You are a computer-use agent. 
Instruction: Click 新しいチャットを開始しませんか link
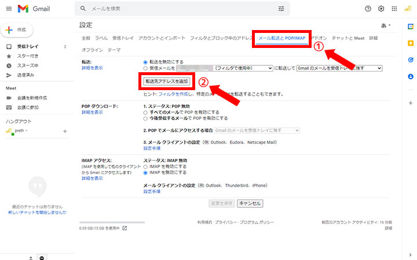(x=37, y=213)
